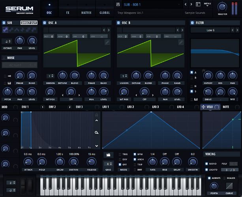
Task: Toggle the SUB oscillator on/off
Action: 4,23
